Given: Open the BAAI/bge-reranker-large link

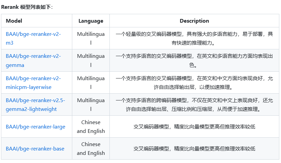Looking at the screenshot, I should pos(35,127).
